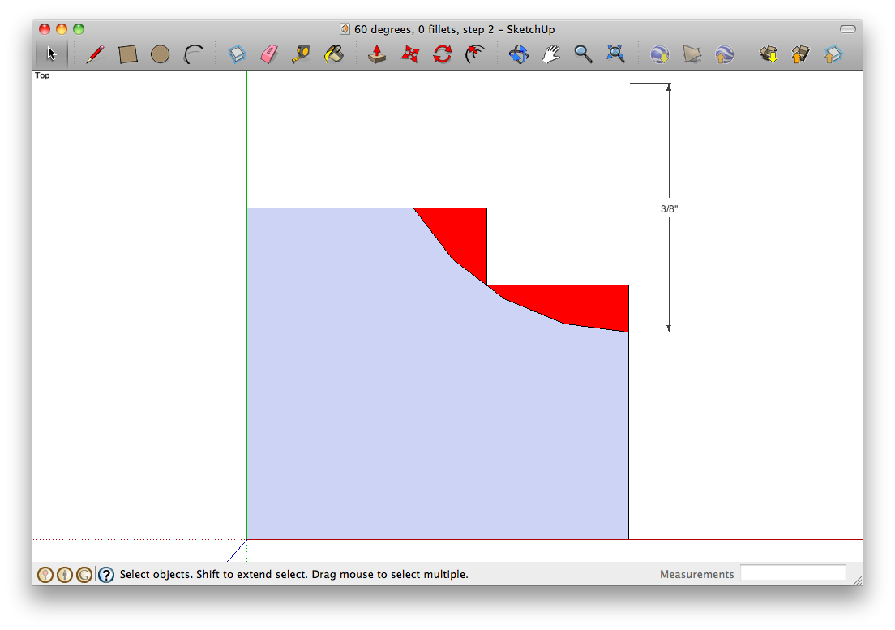The image size is (895, 630).
Task: Click inside the Measurements field
Action: tap(794, 572)
